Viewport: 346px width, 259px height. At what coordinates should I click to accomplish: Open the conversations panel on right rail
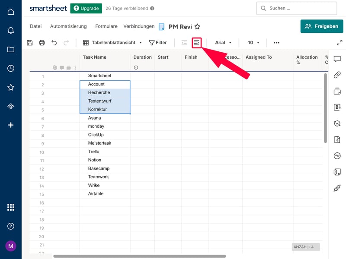coord(337,59)
